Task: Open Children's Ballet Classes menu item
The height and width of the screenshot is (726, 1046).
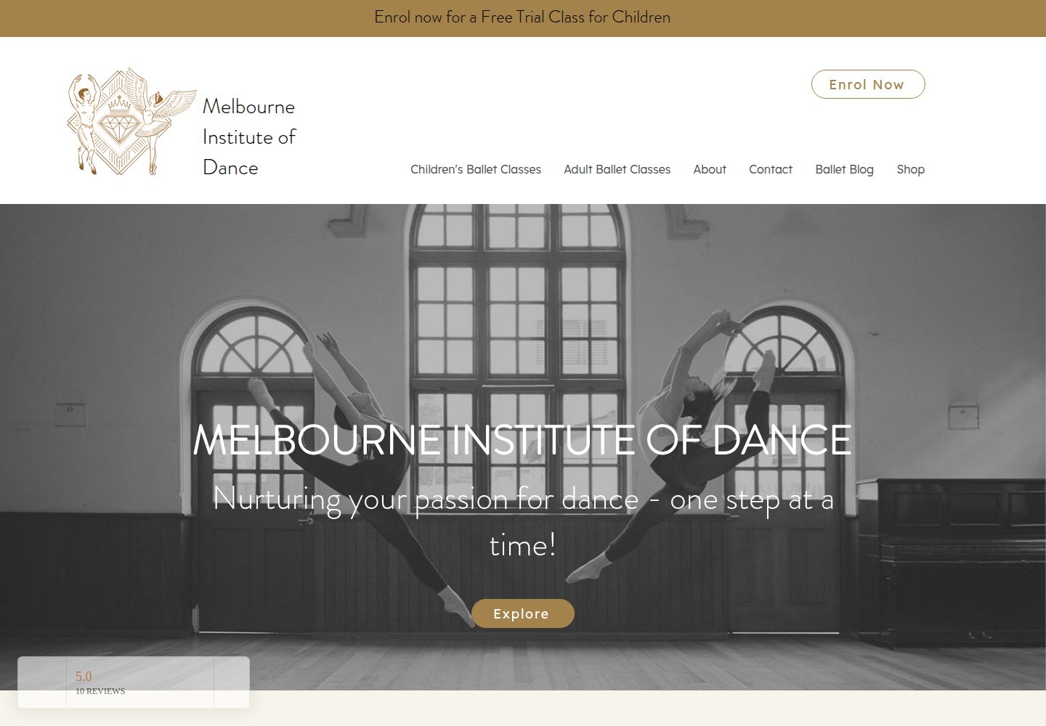Action: [x=476, y=169]
